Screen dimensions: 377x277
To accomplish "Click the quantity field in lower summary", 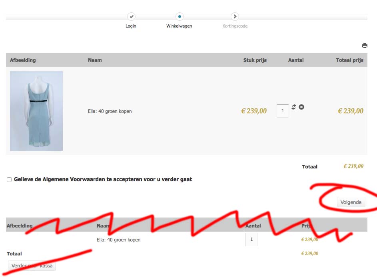I will click(x=251, y=239).
